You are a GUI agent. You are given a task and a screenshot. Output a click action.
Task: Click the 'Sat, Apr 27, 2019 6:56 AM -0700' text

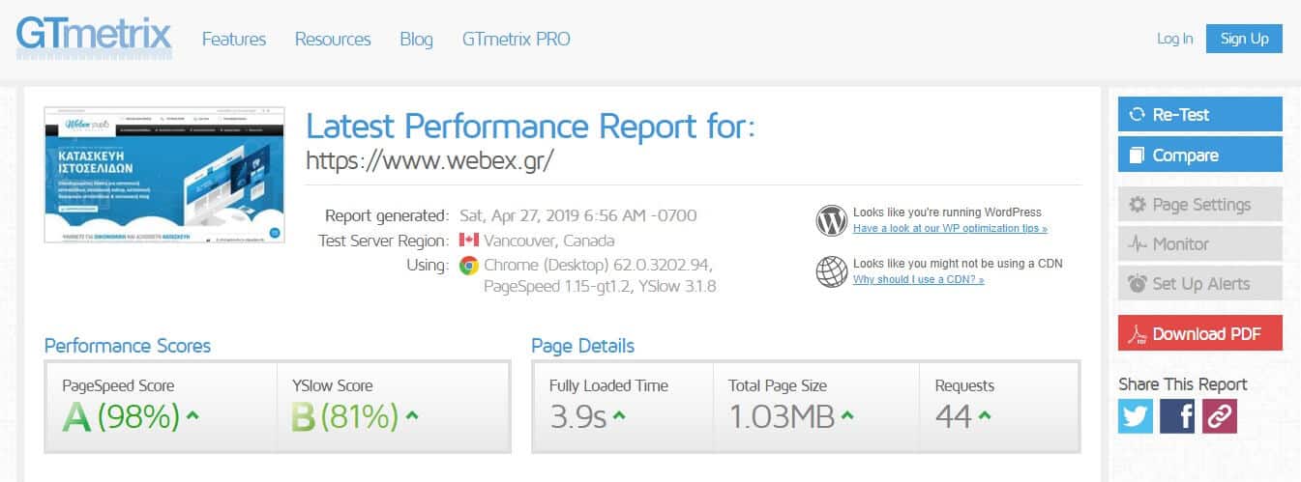[577, 215]
